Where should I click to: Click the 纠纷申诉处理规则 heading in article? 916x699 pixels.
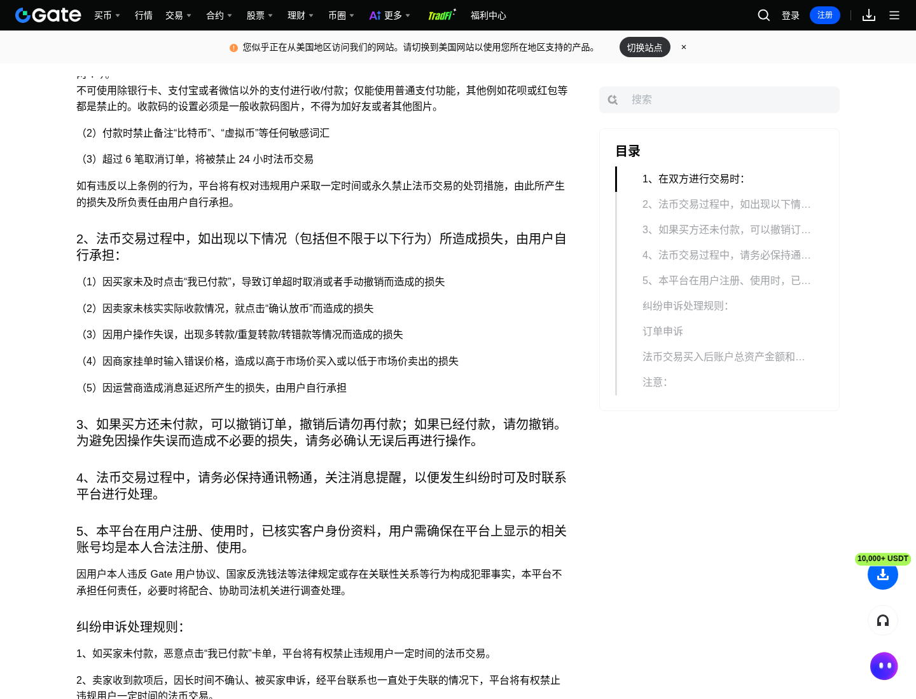click(x=130, y=627)
